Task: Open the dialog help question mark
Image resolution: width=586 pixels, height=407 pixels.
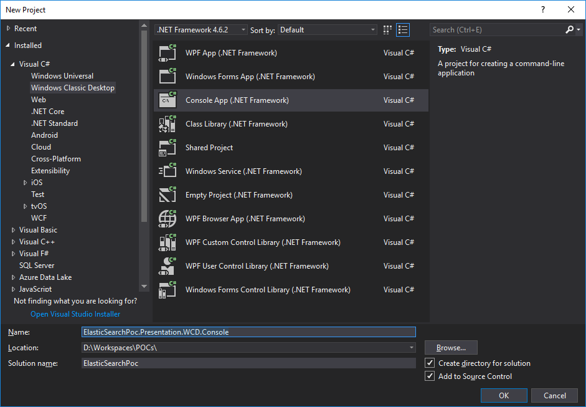Action: tap(543, 10)
